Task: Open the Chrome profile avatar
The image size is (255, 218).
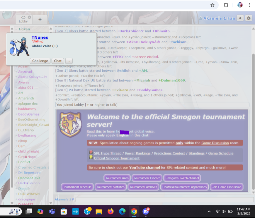Action: 240,5
